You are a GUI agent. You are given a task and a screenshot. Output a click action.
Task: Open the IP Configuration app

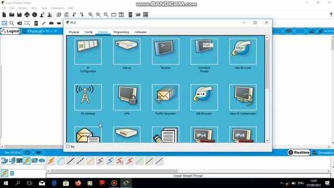(x=88, y=51)
